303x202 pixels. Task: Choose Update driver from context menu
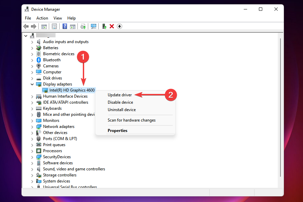point(120,95)
